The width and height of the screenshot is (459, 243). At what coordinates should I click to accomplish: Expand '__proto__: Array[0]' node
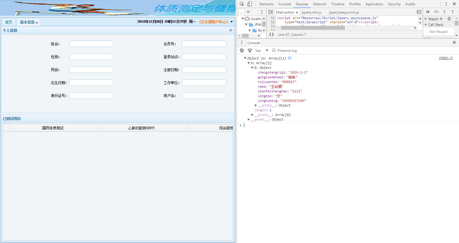pyautogui.click(x=252, y=115)
